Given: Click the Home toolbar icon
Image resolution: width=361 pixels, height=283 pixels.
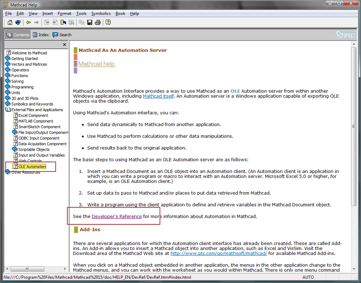Looking at the screenshot, I should 10,22.
